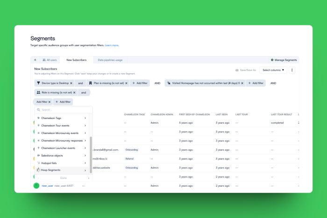
Task: Remove the Role is missing filter
Action: [x=74, y=92]
